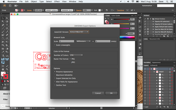The width and height of the screenshot is (176, 110).
Task: Open the AutoCAD Version dropdown
Action: [79, 32]
